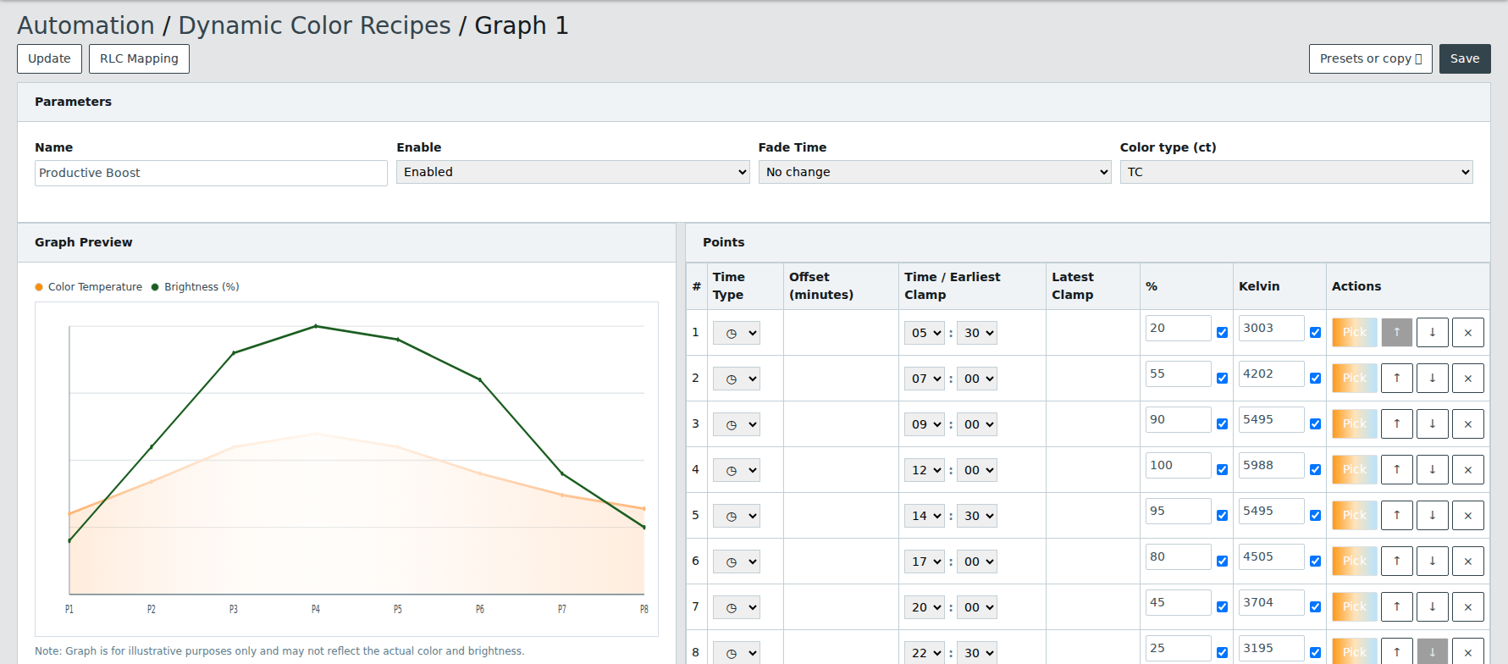Viewport: 1508px width, 664px height.
Task: Pick color for point 1
Action: tap(1354, 332)
